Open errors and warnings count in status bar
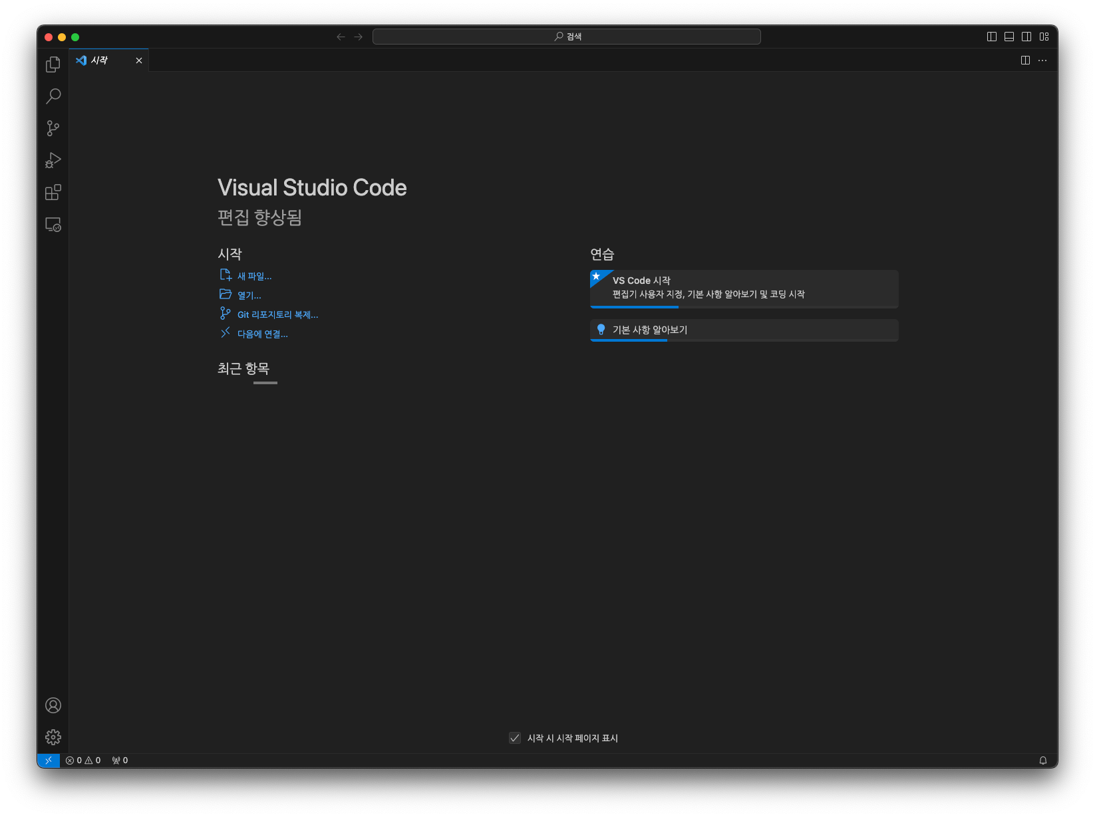 pos(83,760)
